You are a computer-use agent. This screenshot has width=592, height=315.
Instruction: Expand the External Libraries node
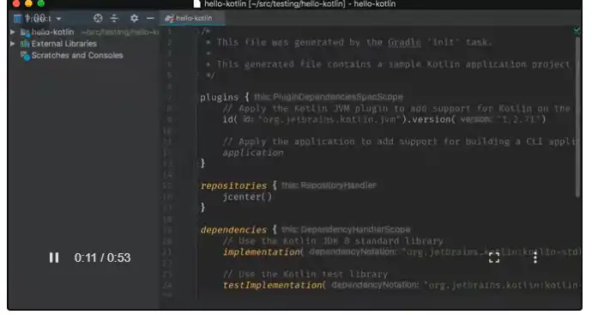(x=13, y=44)
